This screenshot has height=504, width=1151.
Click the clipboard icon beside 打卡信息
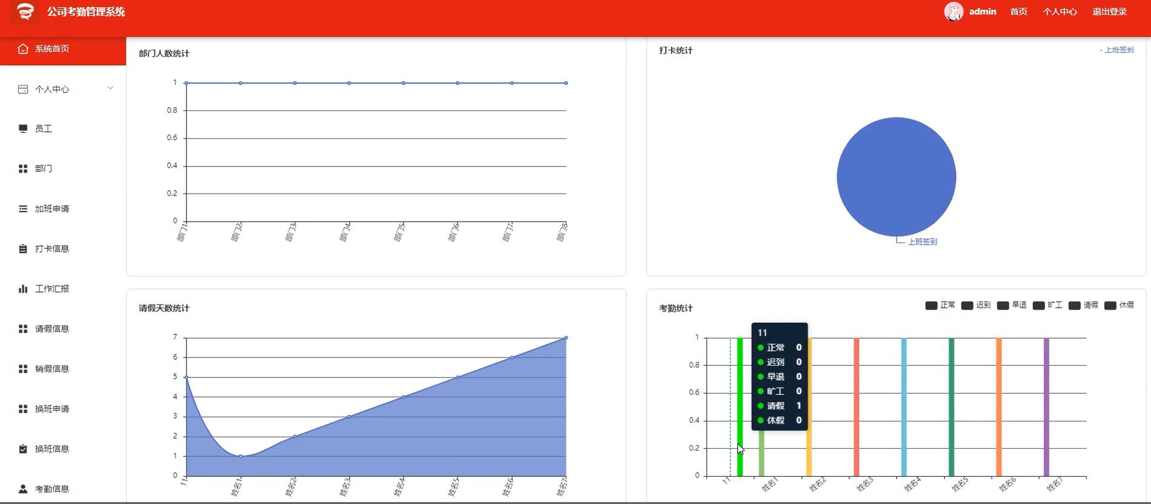coord(23,248)
